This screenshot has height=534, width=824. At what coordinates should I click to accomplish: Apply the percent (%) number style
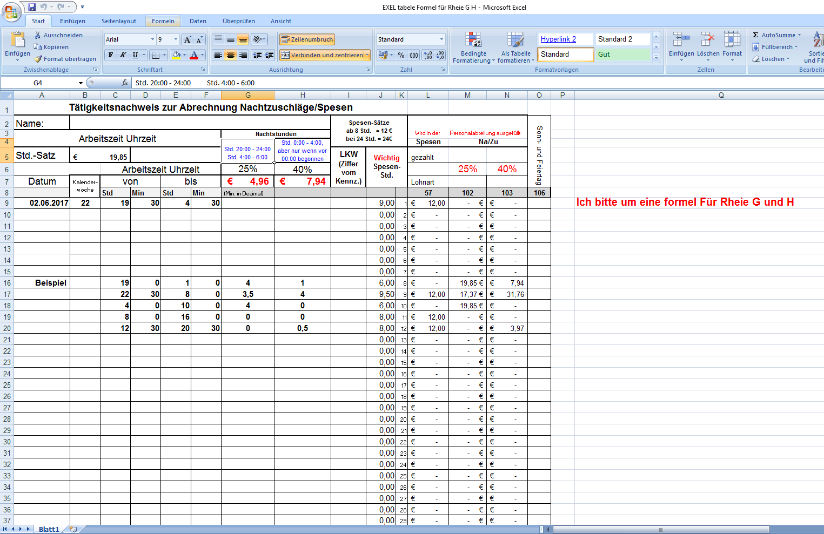click(400, 55)
